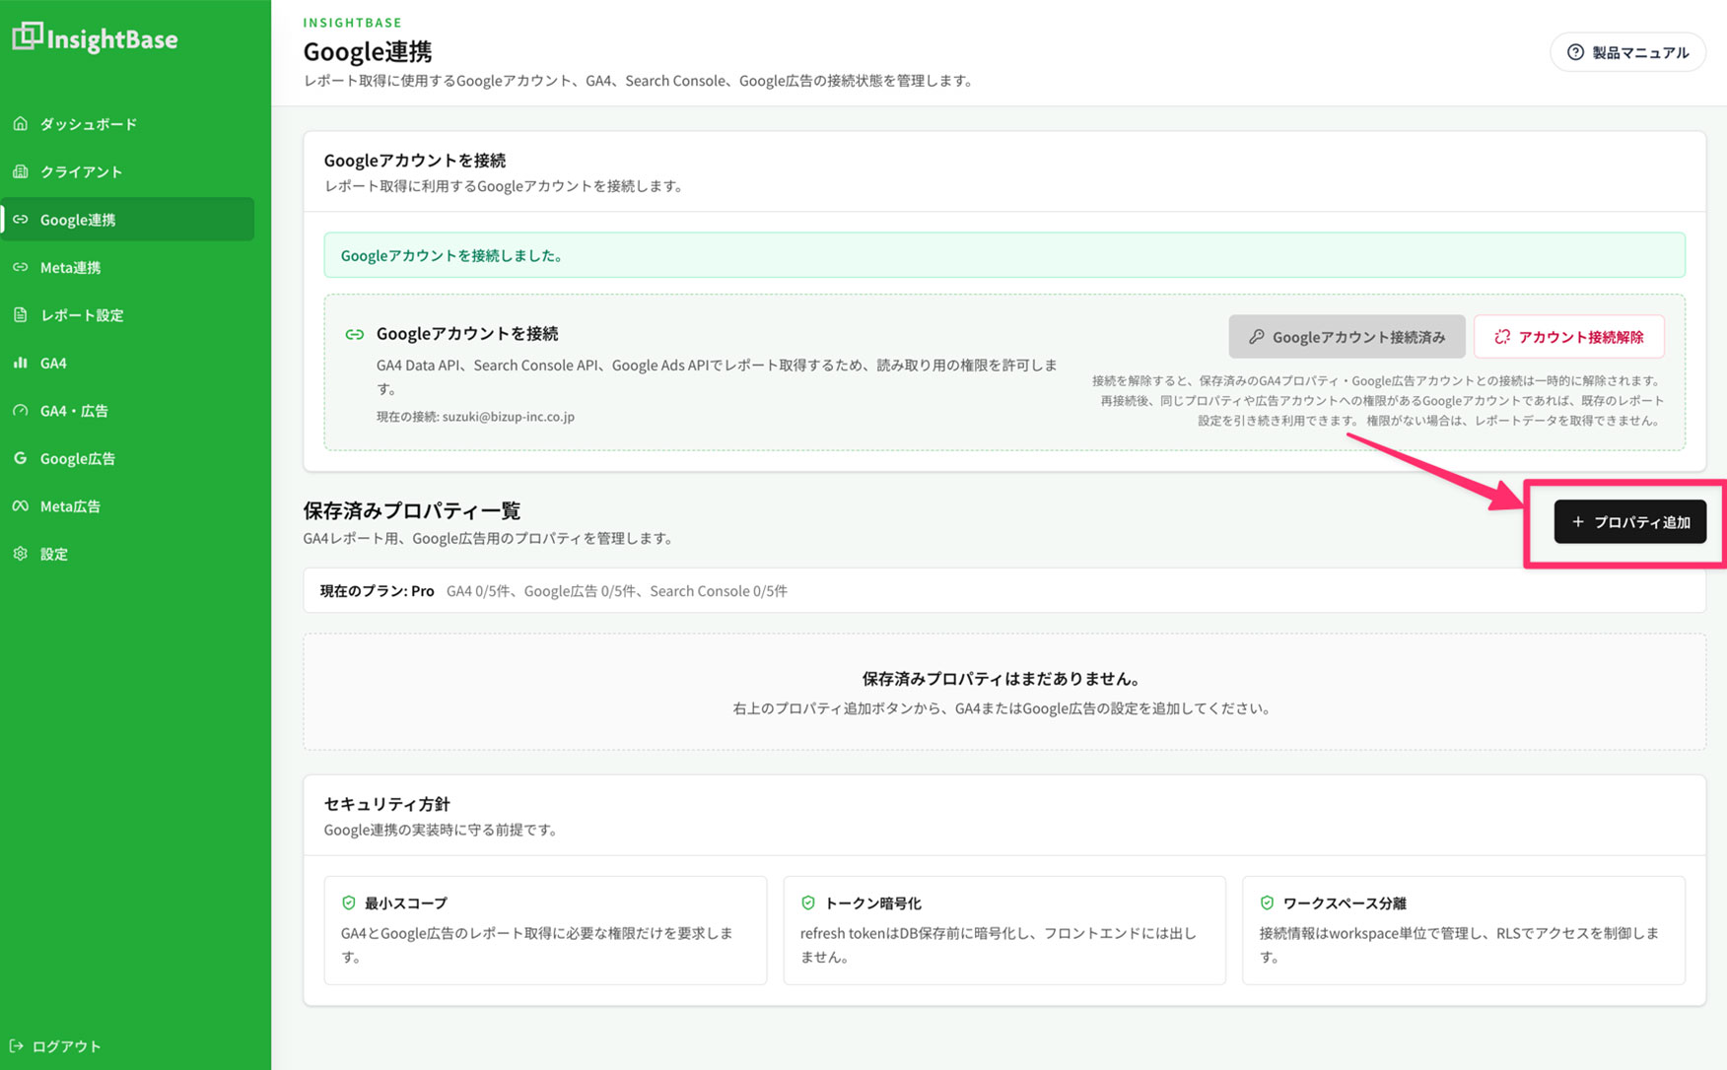
Task: Click the unlink icon in アカウント接続解除
Action: (x=1502, y=337)
